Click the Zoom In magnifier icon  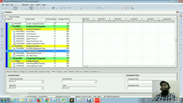pyautogui.click(x=106, y=8)
